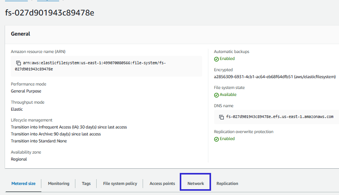The image size is (339, 195).
Task: Click the Replication overwrite protection Enabled text
Action: 227,139
